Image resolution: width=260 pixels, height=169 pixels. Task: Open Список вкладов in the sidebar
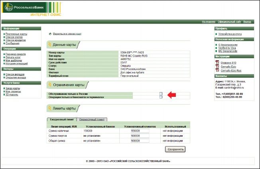[15, 75]
